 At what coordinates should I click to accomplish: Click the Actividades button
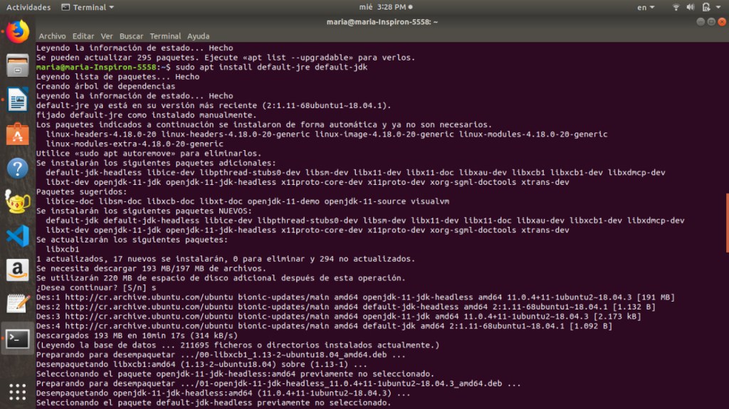click(x=28, y=7)
